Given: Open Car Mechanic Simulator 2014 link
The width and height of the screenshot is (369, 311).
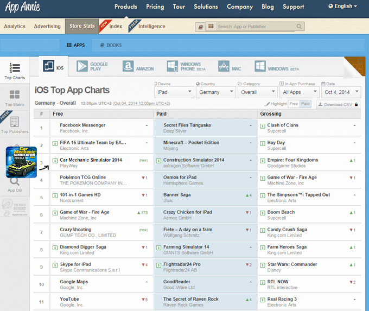Looking at the screenshot, I should pos(91,160).
